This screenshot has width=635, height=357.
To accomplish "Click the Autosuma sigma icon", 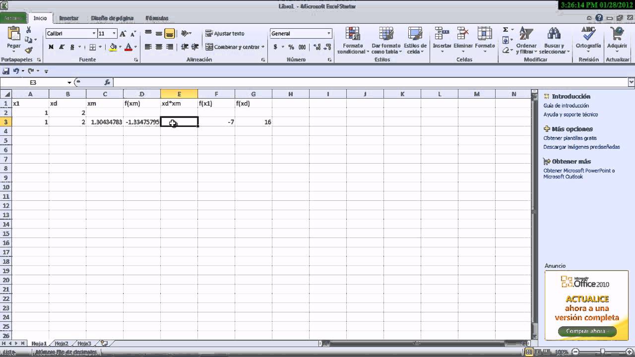I will tap(506, 30).
